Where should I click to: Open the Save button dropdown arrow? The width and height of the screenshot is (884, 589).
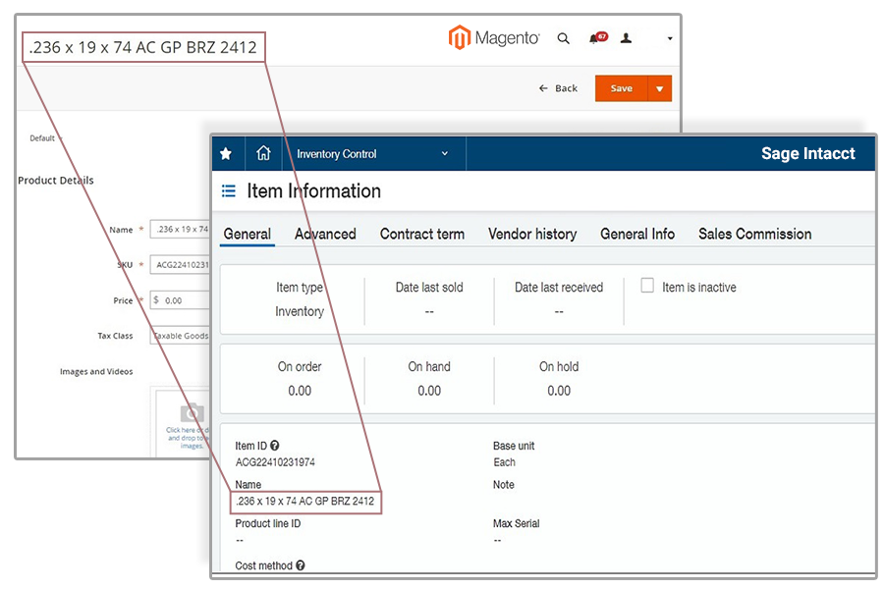(660, 88)
